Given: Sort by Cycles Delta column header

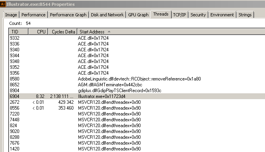Looking at the screenshot, I should pos(63,31).
